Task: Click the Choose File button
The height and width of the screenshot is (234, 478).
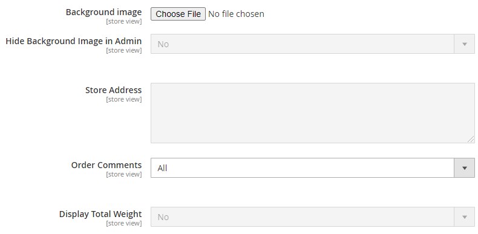Action: coord(178,14)
